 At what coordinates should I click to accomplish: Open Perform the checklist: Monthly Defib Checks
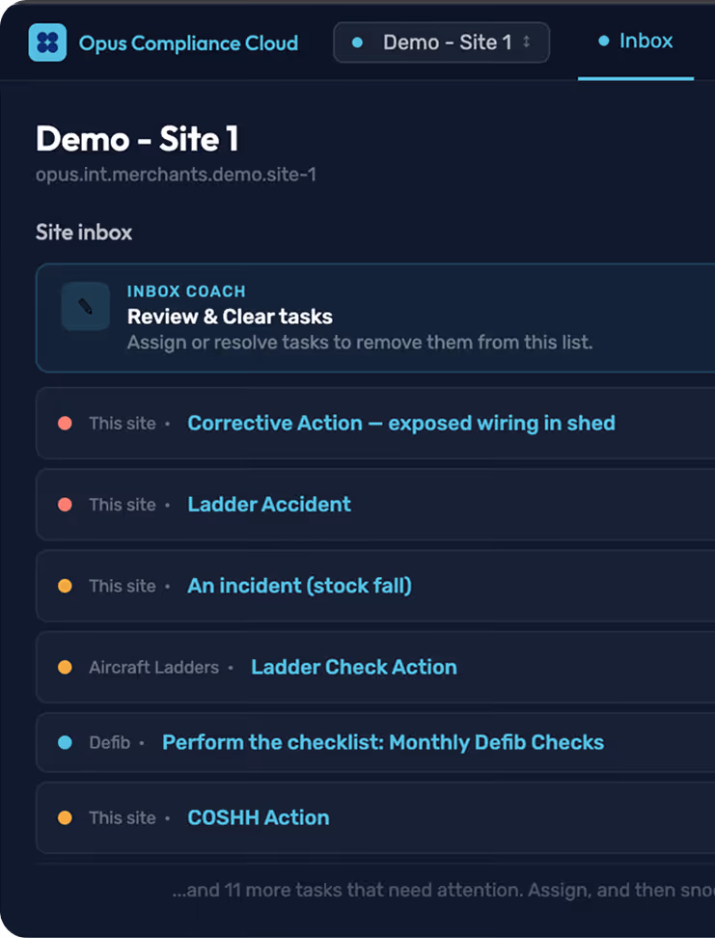point(383,742)
